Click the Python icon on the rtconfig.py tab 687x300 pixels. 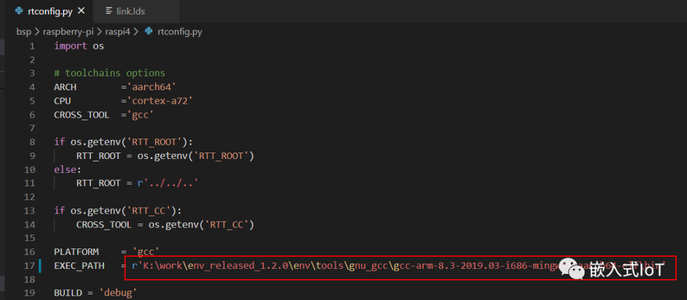click(19, 11)
